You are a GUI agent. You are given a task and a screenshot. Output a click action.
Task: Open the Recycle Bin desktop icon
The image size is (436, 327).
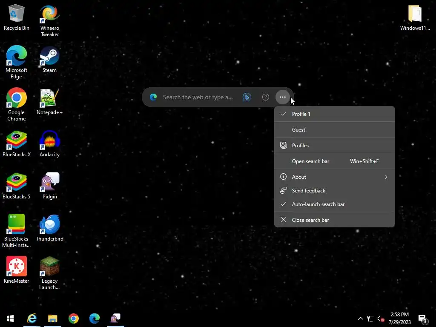coord(17,17)
